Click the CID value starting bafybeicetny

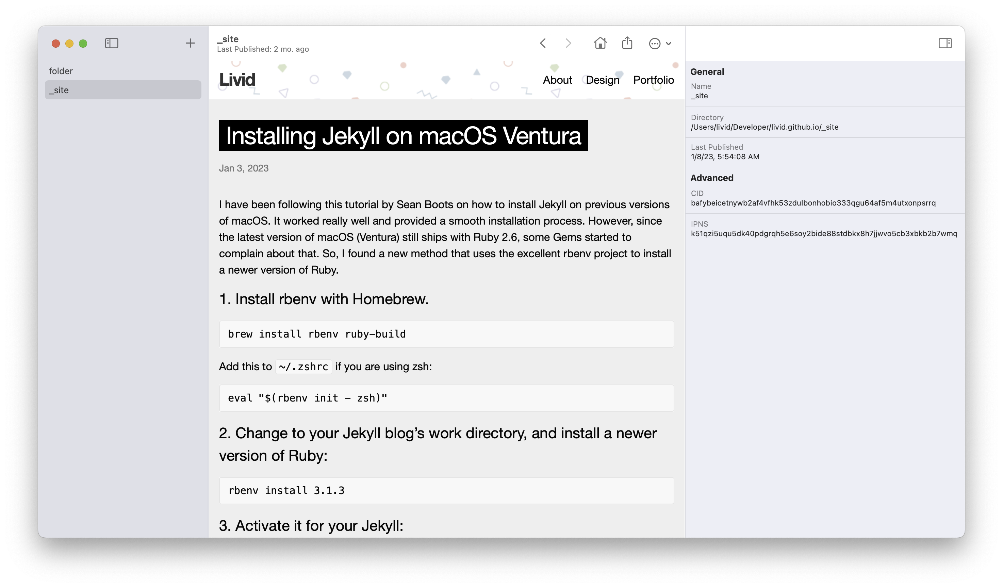(x=813, y=202)
